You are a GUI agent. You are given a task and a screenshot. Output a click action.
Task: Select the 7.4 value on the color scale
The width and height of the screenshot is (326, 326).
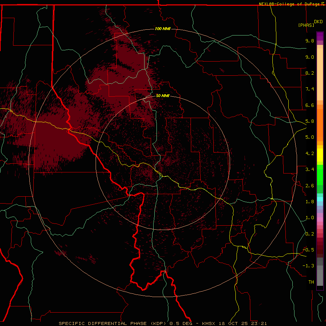(310, 89)
